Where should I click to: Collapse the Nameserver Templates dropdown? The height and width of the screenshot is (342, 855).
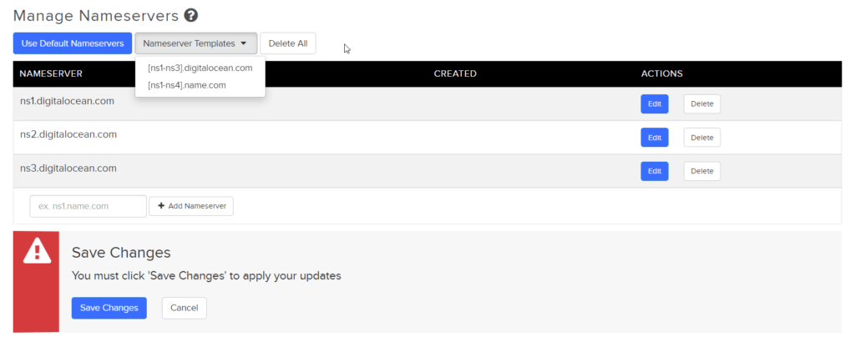coord(195,43)
